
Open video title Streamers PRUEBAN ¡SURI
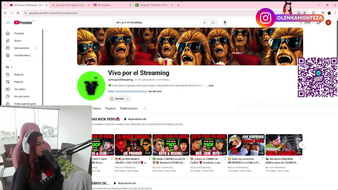pos(281,161)
